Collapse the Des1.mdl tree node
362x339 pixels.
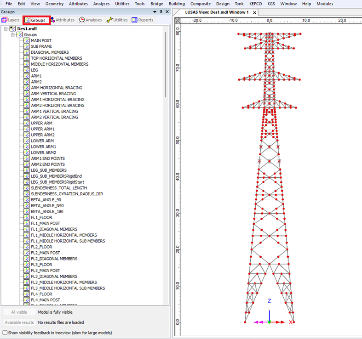pyautogui.click(x=6, y=28)
